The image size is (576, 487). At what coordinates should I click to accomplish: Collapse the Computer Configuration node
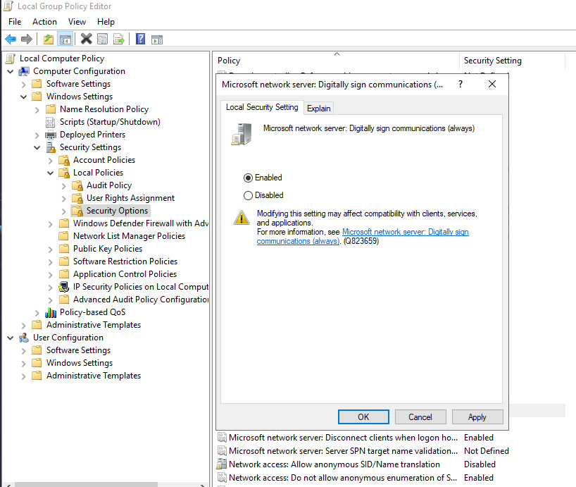11,72
